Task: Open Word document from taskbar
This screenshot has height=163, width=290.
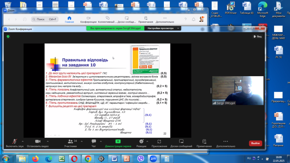Action: [114, 159]
